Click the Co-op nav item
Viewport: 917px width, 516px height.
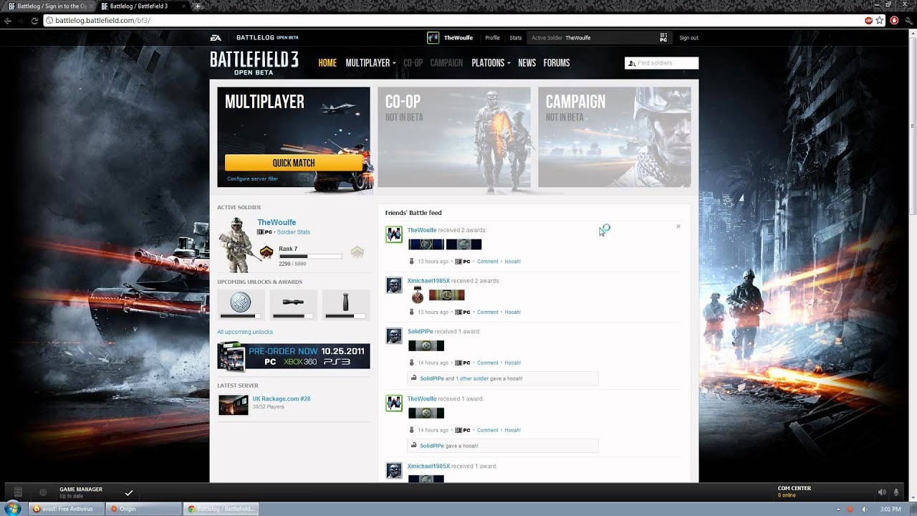pos(413,63)
